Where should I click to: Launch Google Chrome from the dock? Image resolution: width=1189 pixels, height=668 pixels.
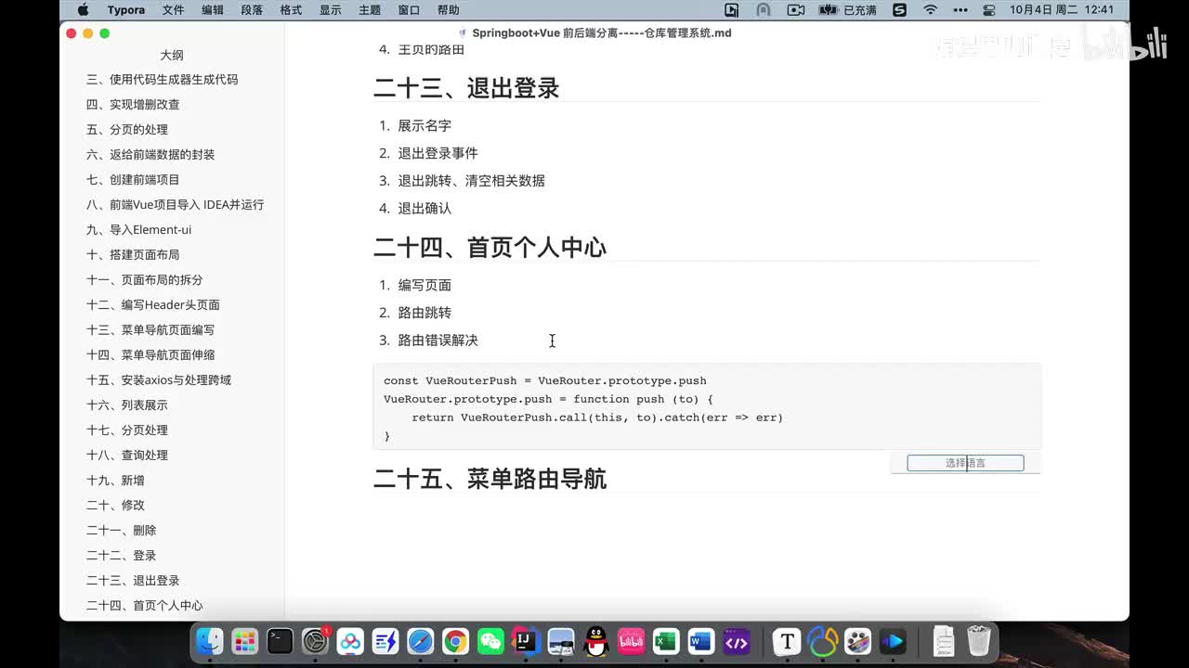tap(455, 641)
